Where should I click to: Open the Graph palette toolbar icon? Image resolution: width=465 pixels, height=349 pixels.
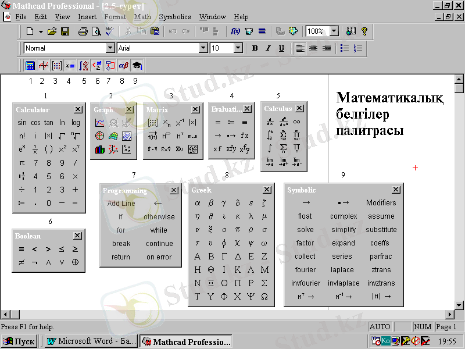(x=44, y=66)
